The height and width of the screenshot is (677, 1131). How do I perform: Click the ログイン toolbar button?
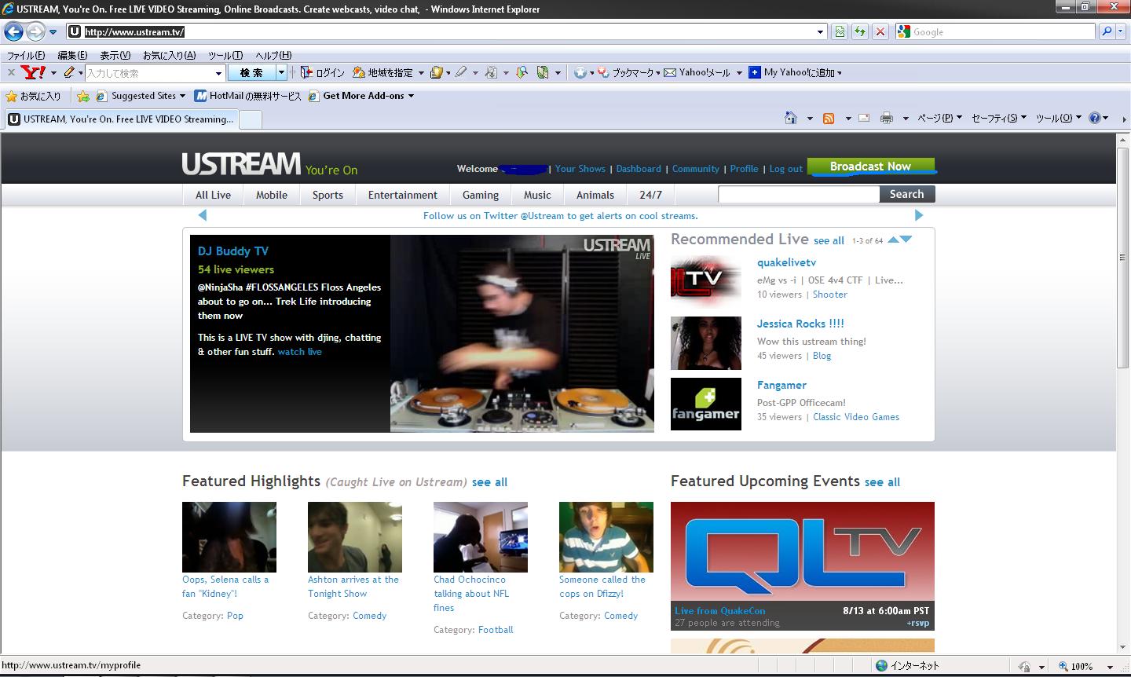(x=323, y=72)
